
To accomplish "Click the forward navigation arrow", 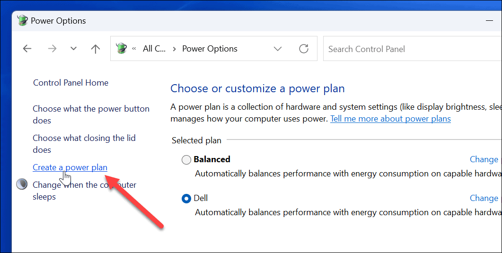I will click(52, 49).
